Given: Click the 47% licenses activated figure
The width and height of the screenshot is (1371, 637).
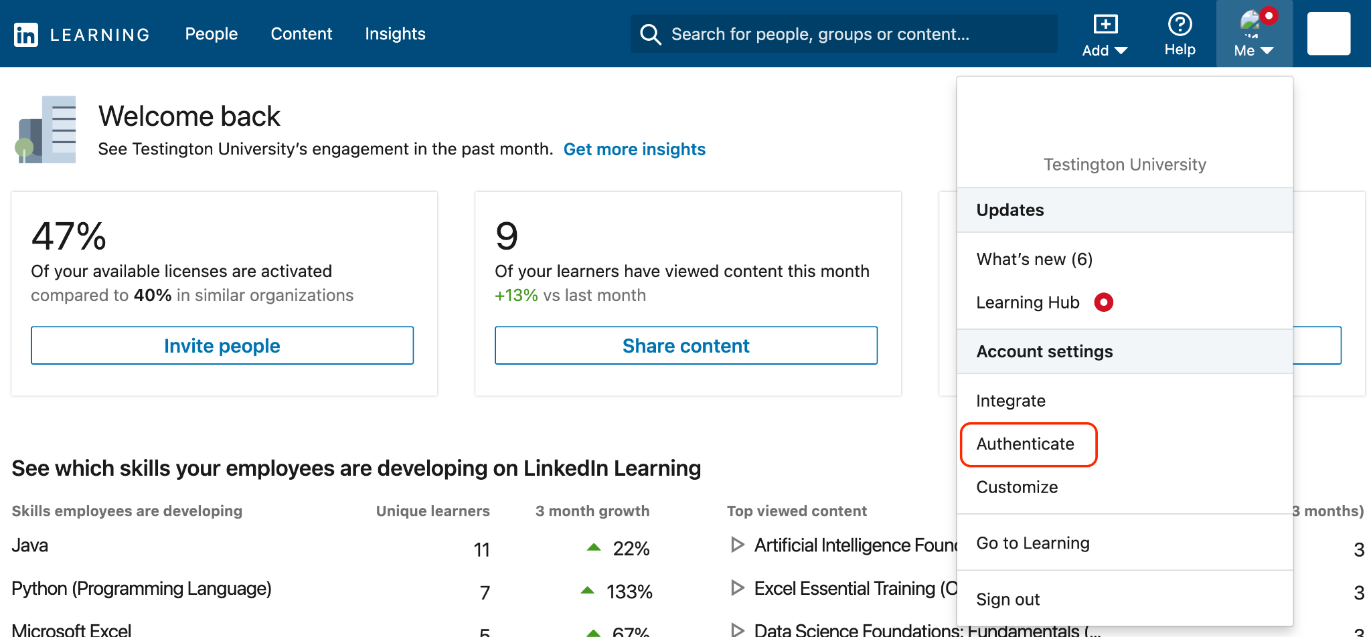Looking at the screenshot, I should [x=69, y=236].
